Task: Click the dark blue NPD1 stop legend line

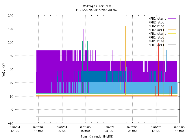Action: [172, 37]
